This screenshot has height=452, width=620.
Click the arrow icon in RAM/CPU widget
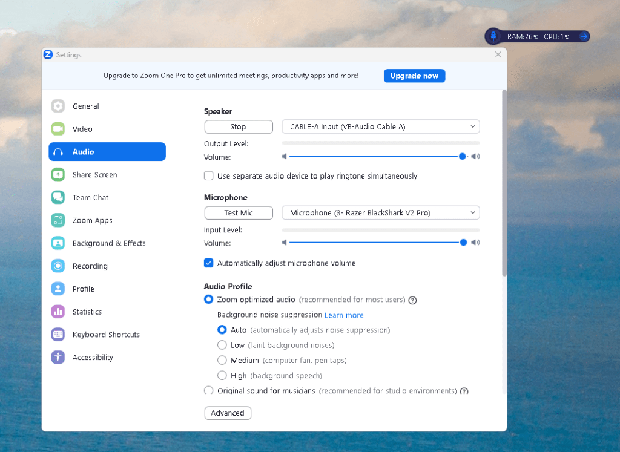pyautogui.click(x=584, y=36)
